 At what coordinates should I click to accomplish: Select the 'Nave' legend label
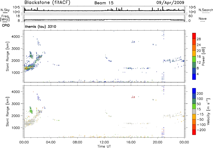(x=203, y=19)
